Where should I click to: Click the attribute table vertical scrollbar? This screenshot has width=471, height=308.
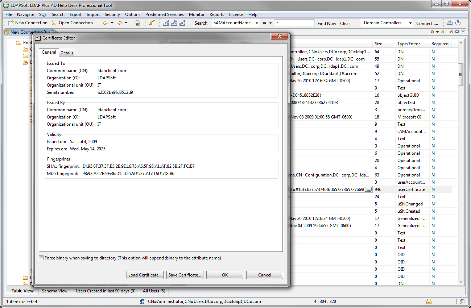(x=460, y=75)
